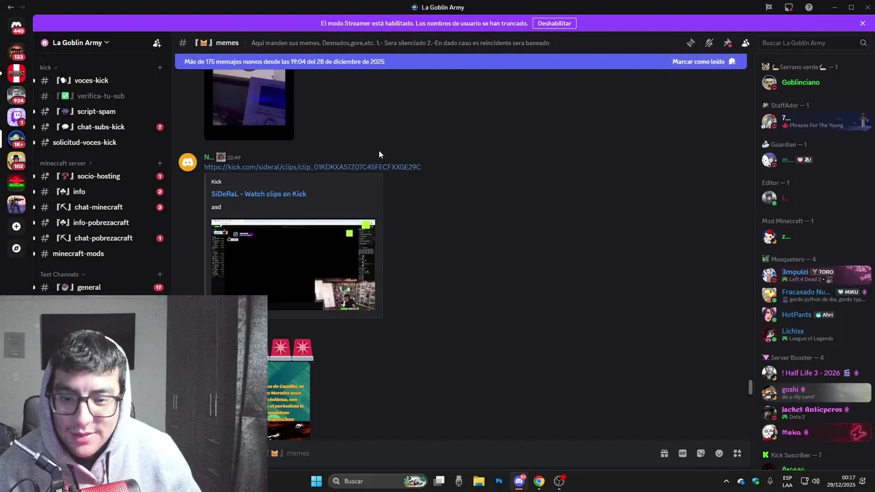Select member ! Half Life 3 - 2026
Image resolution: width=875 pixels, height=492 pixels.
pos(813,373)
